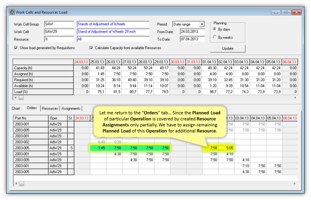Open the Resources tab
This screenshot has width=311, height=200.
coord(50,108)
